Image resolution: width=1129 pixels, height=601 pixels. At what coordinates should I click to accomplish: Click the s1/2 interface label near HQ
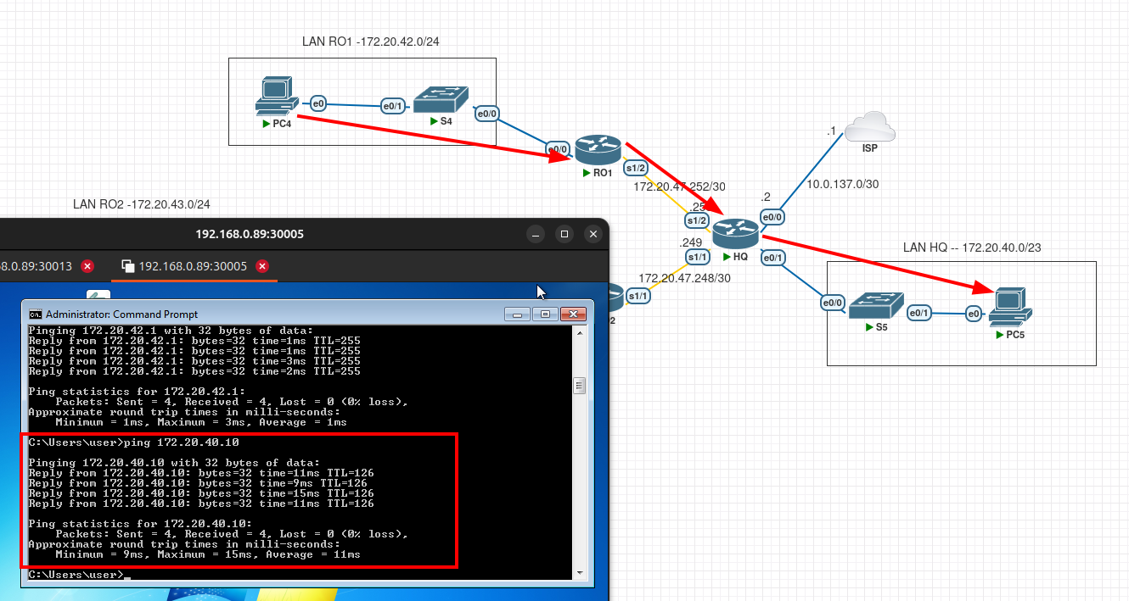pos(697,220)
